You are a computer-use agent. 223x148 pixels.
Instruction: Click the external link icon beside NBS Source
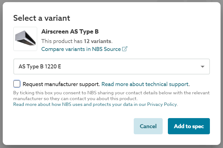pyautogui.click(x=125, y=49)
